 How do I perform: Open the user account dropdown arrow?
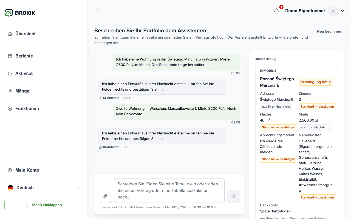click(342, 11)
